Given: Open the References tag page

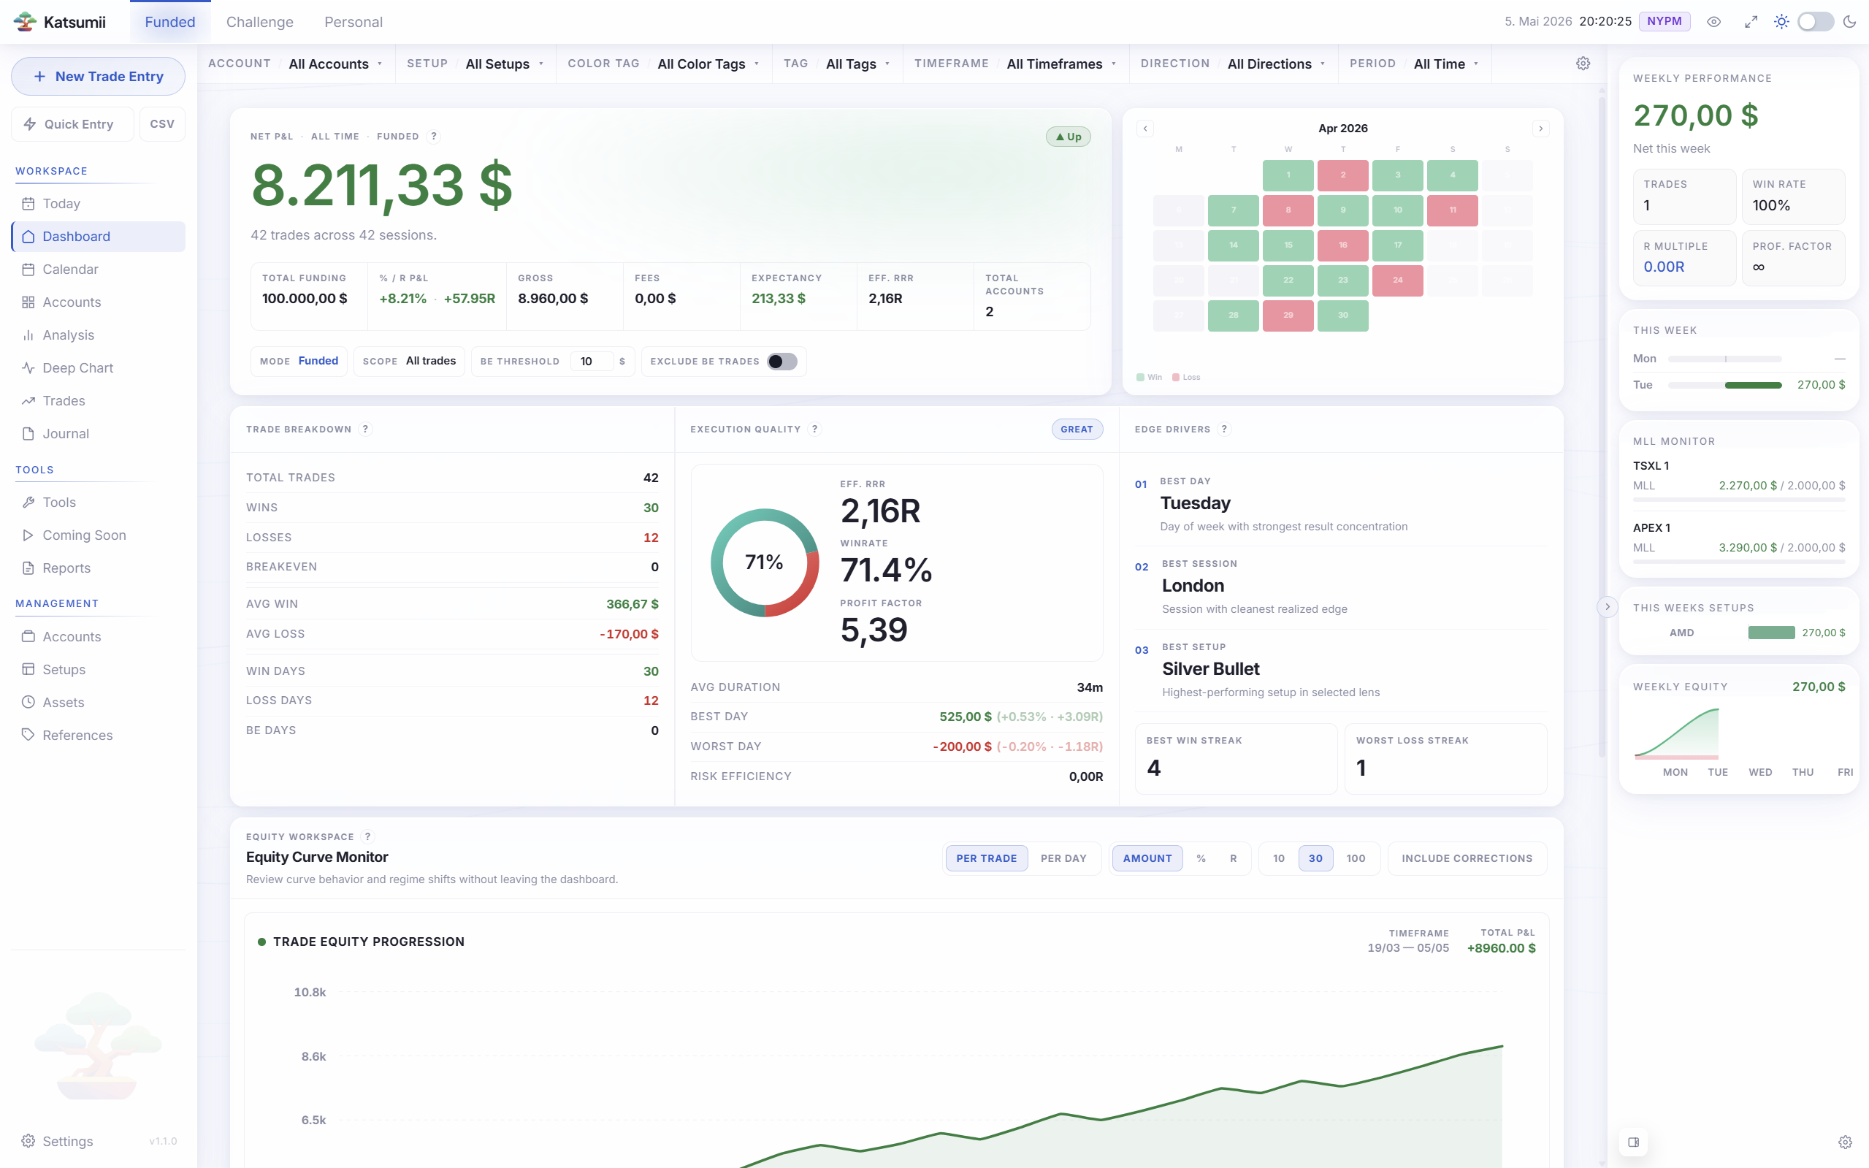Looking at the screenshot, I should 98,735.
